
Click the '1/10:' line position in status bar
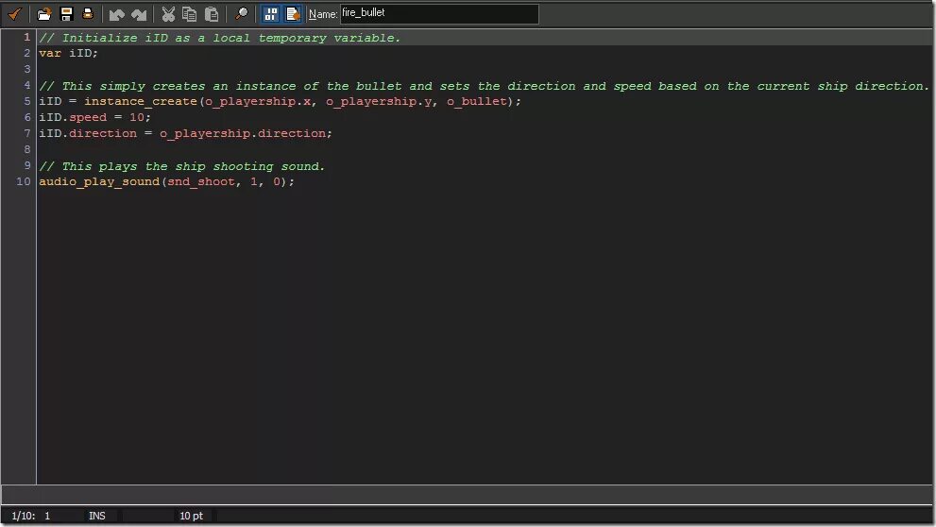coord(24,516)
